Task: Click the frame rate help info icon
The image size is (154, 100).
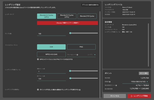Action: pos(78,55)
